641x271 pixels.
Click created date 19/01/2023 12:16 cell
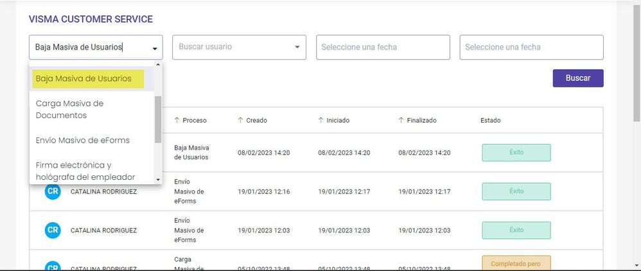264,192
